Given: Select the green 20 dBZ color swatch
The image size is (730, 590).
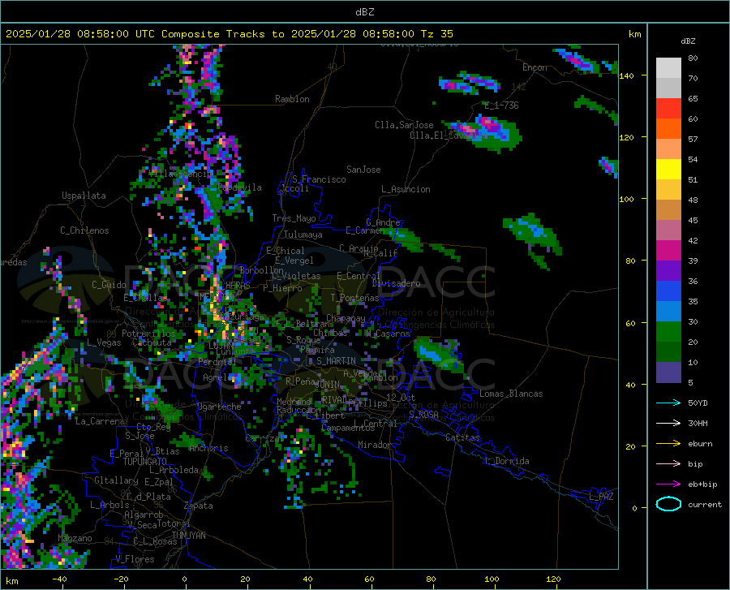Looking at the screenshot, I should click(668, 332).
